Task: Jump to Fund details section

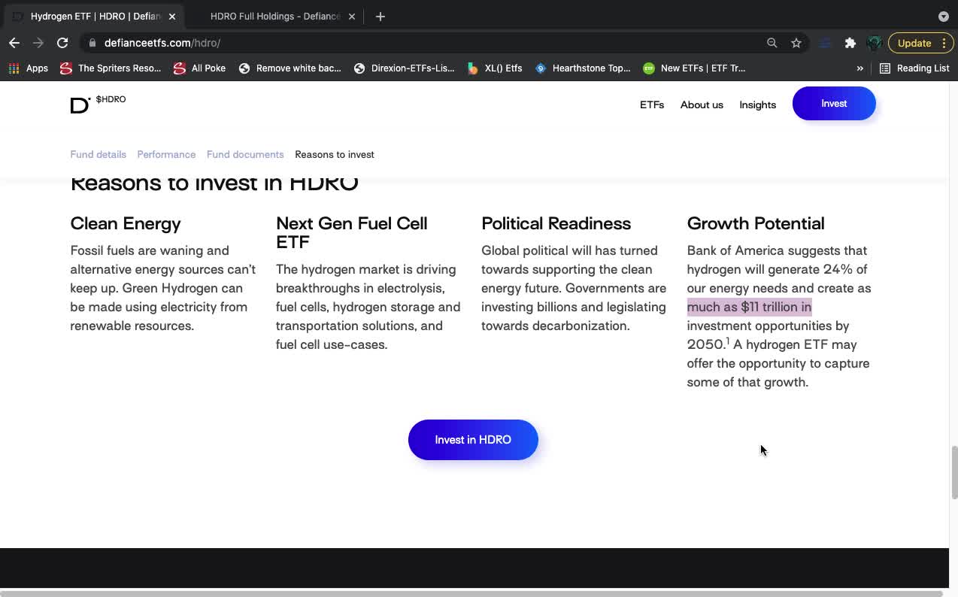Action: [98, 154]
